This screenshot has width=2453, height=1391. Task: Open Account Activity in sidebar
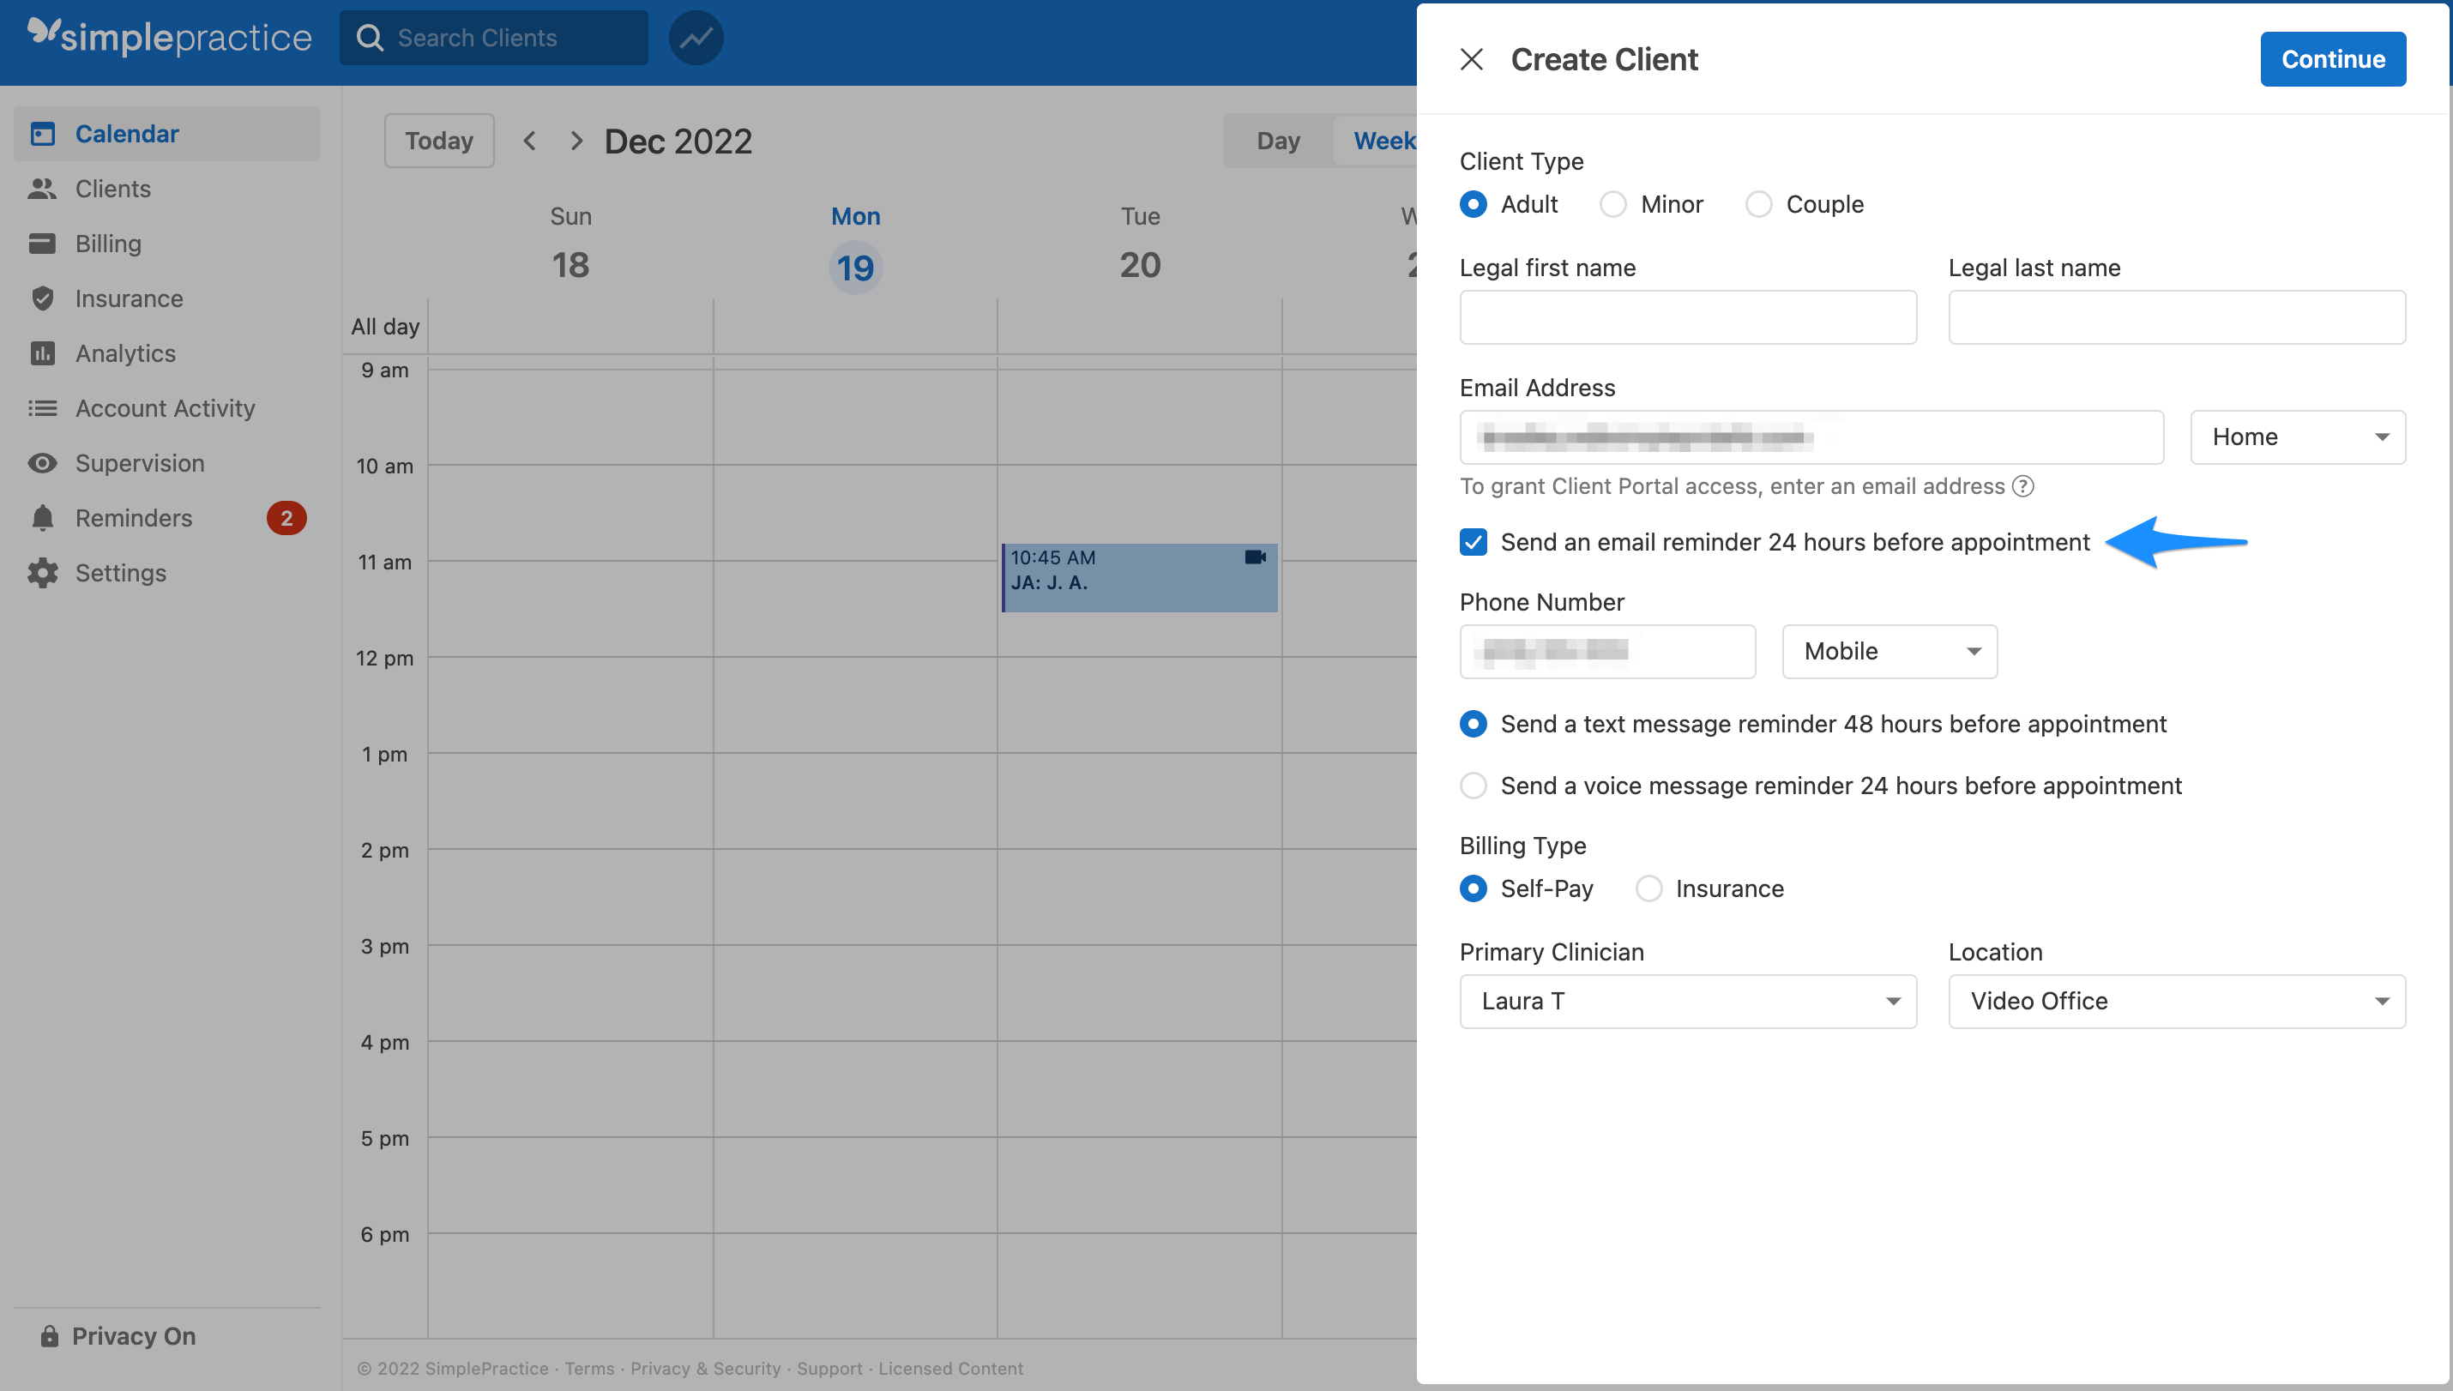[x=165, y=408]
